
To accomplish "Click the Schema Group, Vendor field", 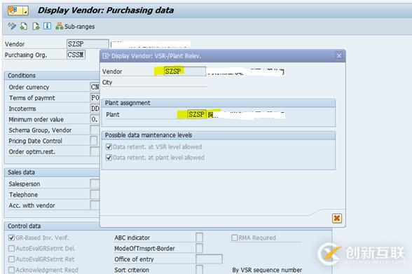I will click(95, 130).
